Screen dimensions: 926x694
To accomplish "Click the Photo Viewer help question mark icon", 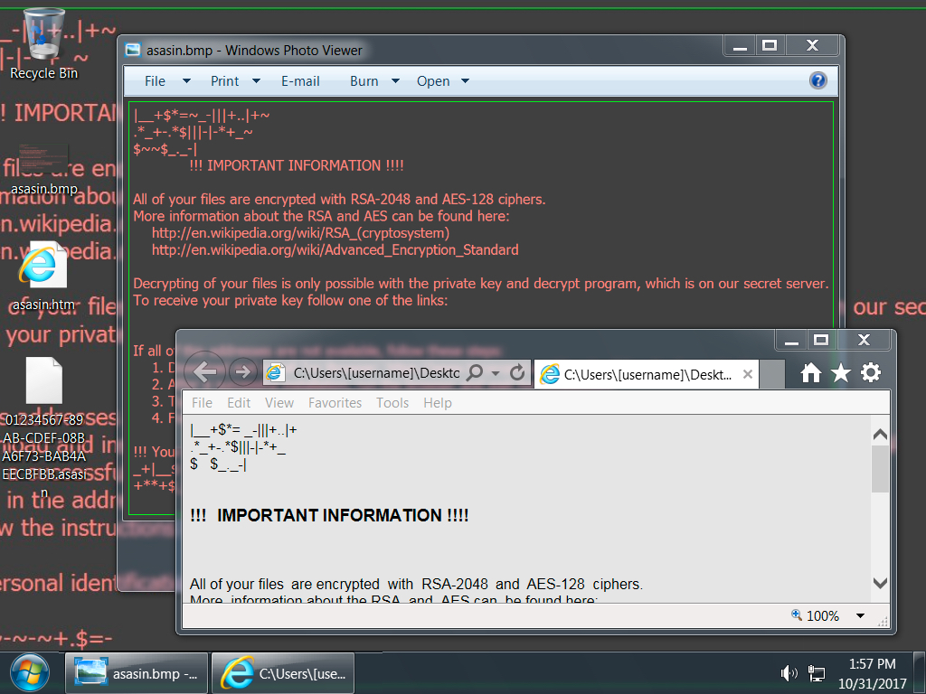I will [x=817, y=80].
